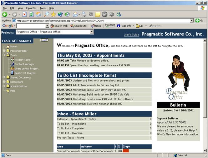The image size is (208, 158).
Task: Click the IE Forward arrow button
Action: pyautogui.click(x=15, y=14)
